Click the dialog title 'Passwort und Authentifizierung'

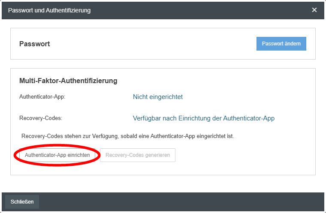[x=49, y=10]
